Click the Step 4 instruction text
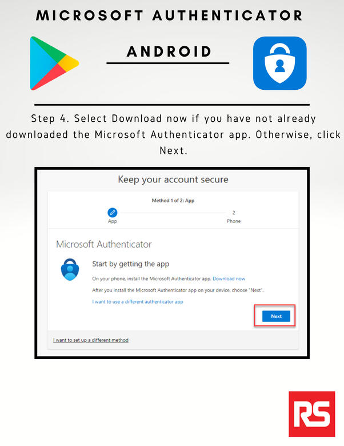Screen dimensions: 344x446 173,134
